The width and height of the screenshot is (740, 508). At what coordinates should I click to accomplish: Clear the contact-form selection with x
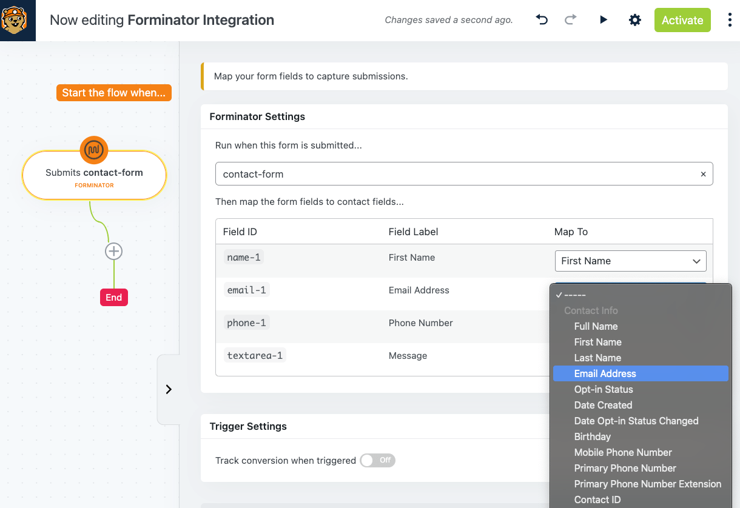point(703,174)
